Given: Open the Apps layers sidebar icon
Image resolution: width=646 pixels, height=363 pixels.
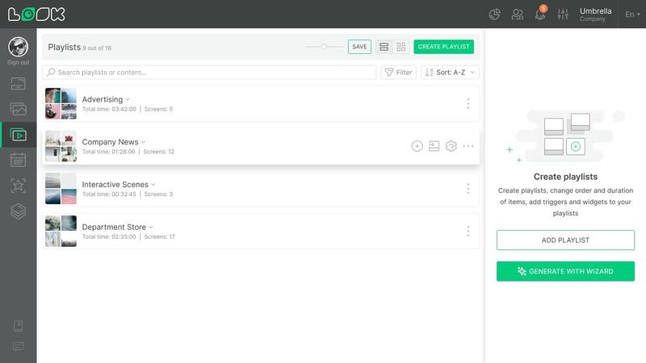Looking at the screenshot, I should pyautogui.click(x=18, y=211).
